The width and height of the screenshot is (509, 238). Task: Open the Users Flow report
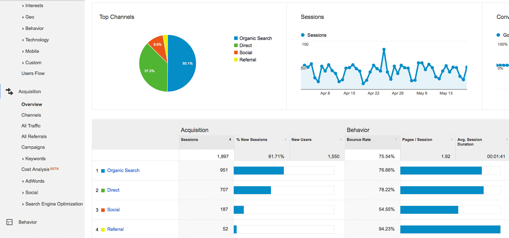[x=33, y=74]
